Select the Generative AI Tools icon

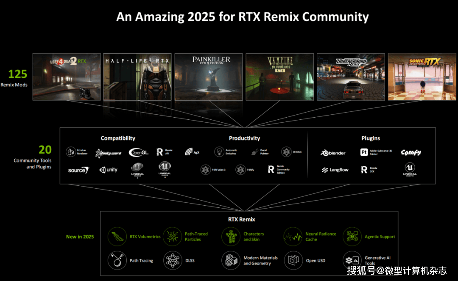pos(352,261)
